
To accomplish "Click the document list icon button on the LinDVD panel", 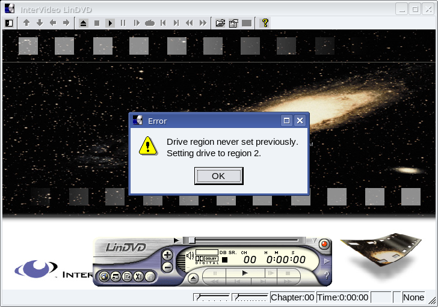I will [127, 276].
